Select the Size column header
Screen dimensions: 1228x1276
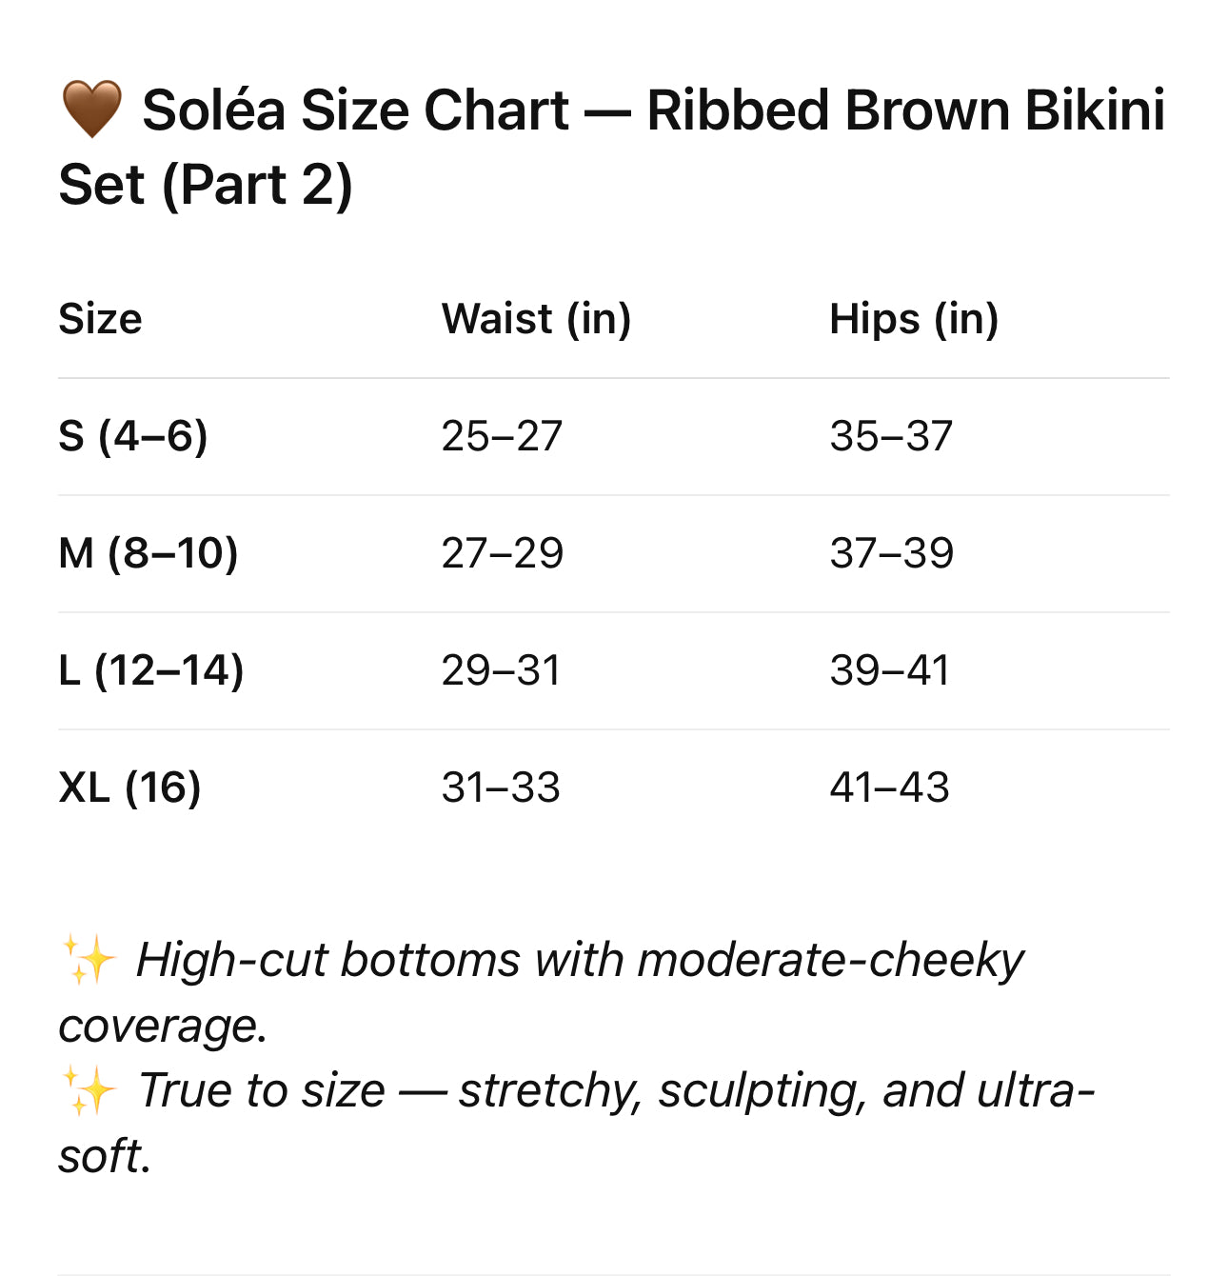(x=100, y=319)
